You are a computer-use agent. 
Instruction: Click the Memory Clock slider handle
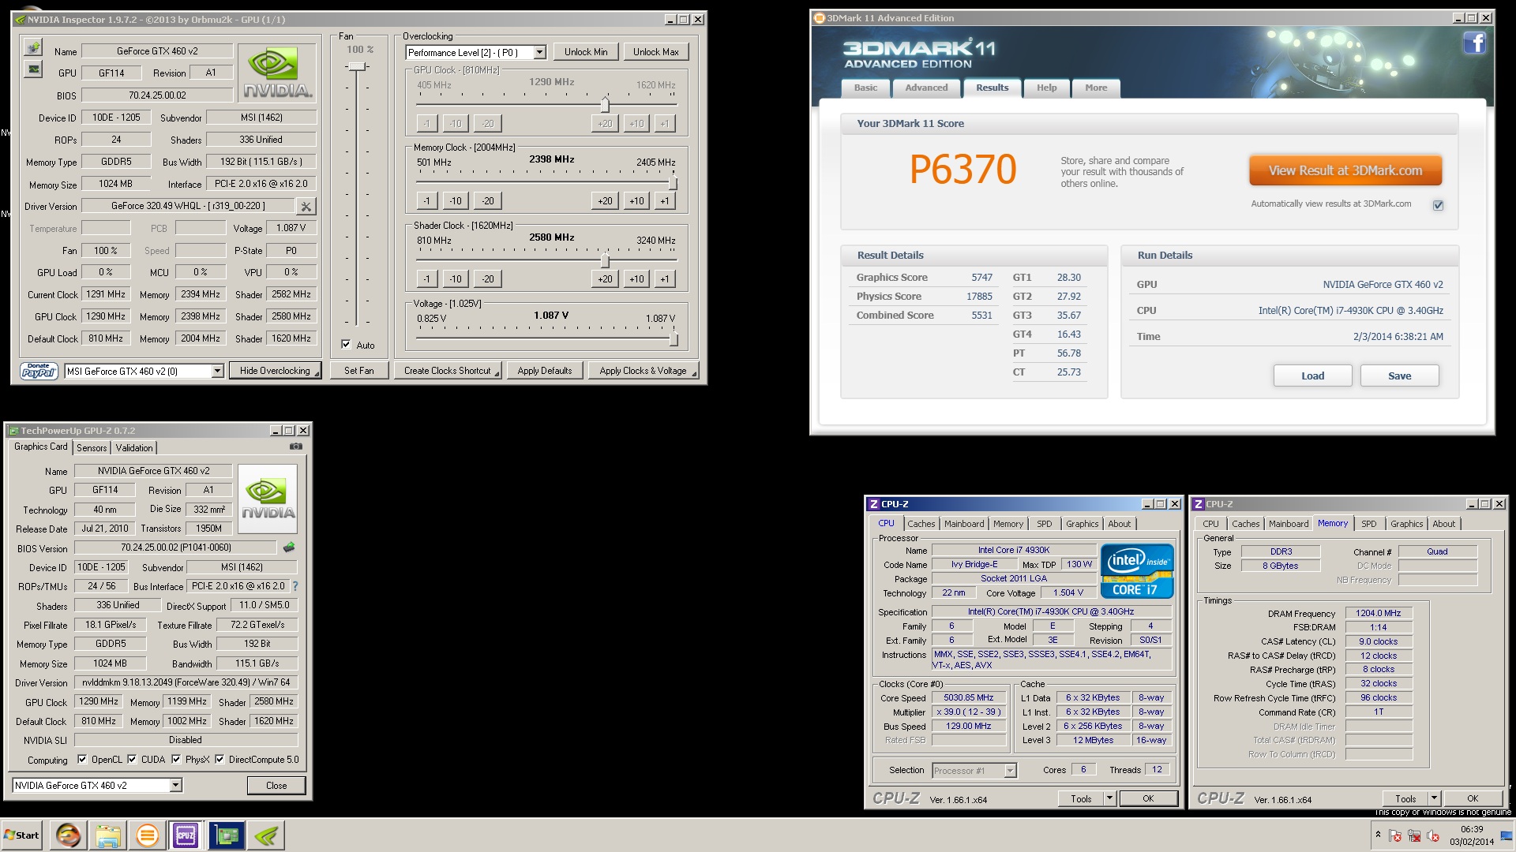673,183
